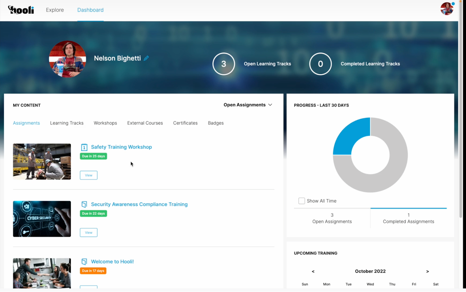Enable the Show All Time checkbox
Image resolution: width=466 pixels, height=292 pixels.
pos(302,201)
